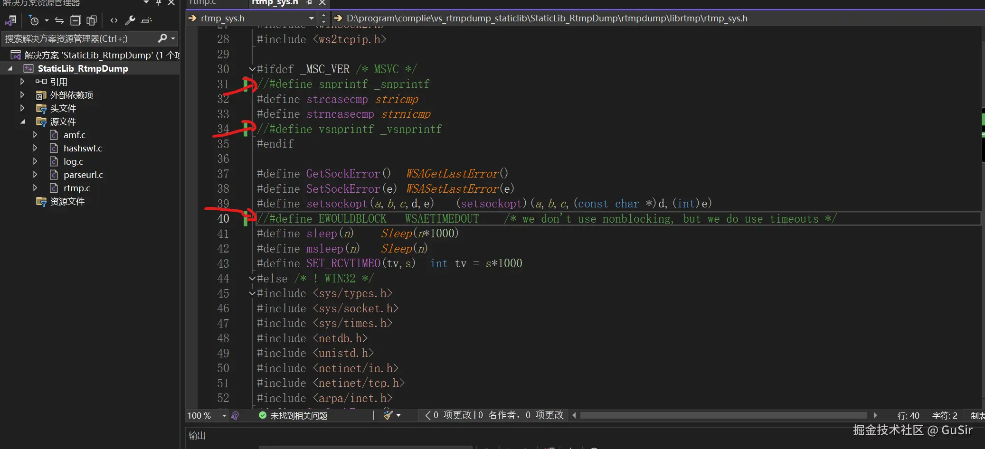Open properties via the wrench icon

pyautogui.click(x=130, y=20)
